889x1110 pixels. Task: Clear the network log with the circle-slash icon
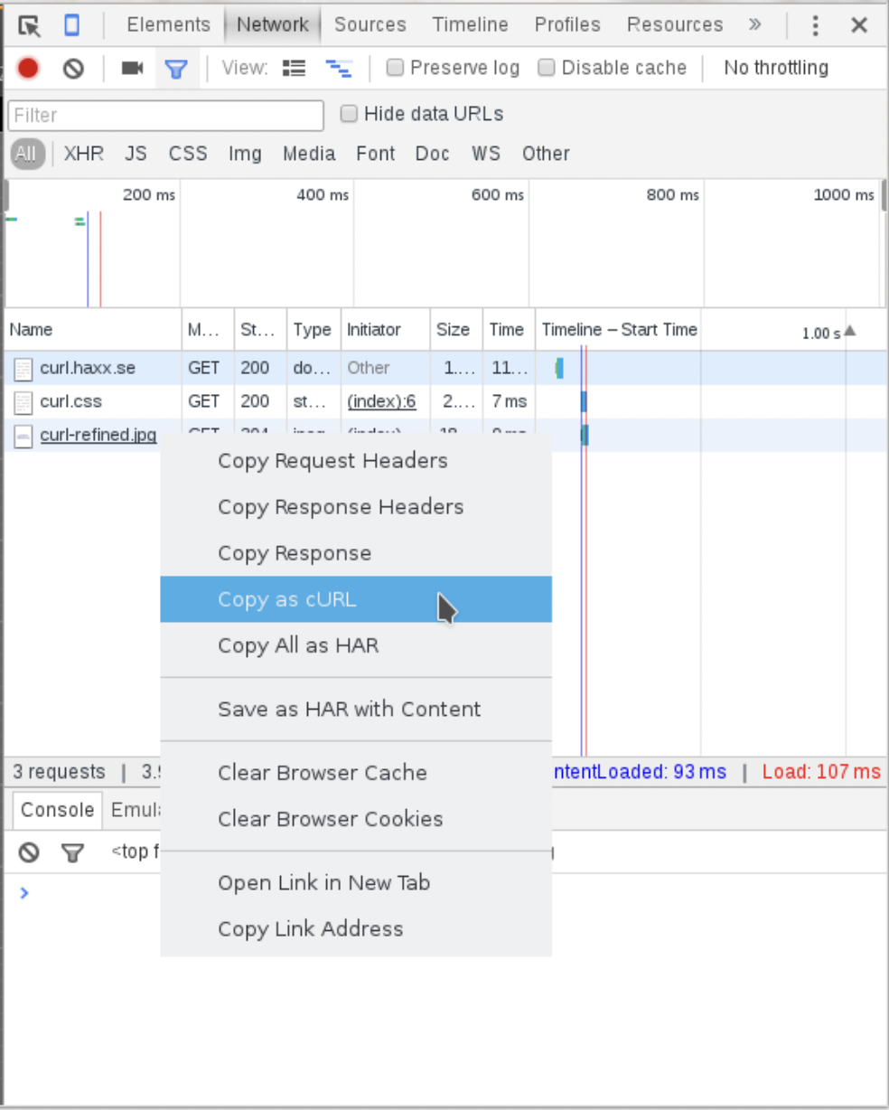point(73,68)
